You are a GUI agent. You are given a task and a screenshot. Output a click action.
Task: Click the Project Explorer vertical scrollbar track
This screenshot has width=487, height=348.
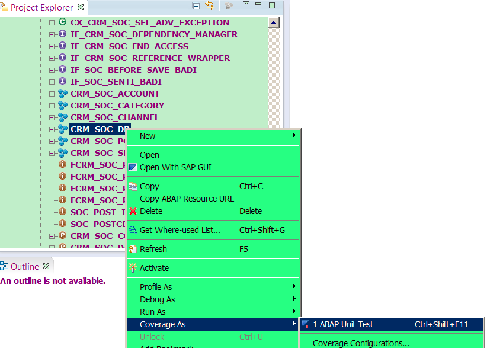273,78
